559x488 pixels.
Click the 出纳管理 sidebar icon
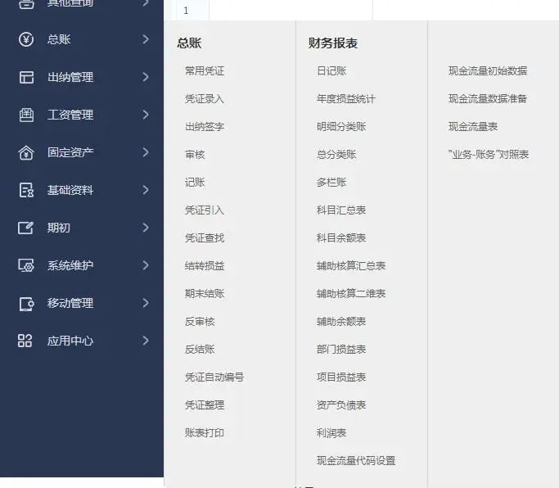tap(26, 77)
